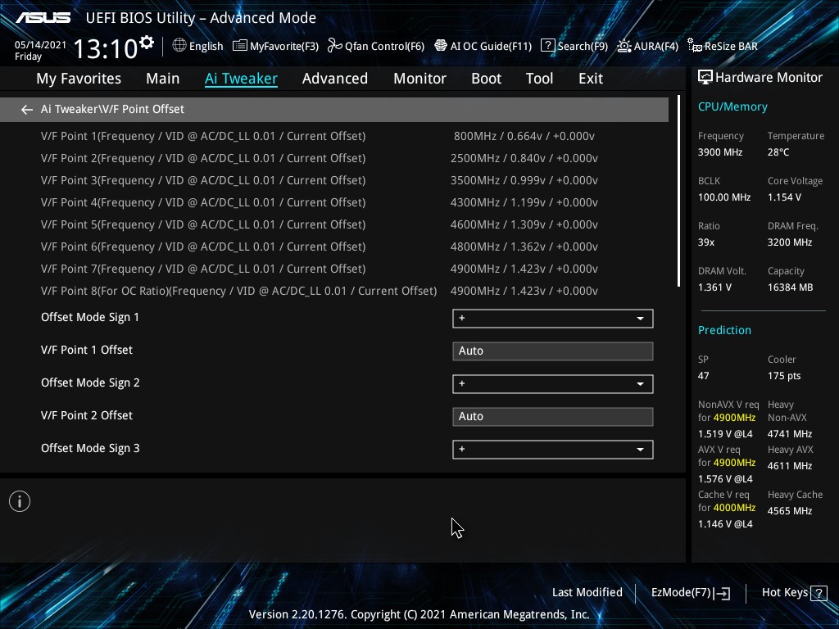Click the V/F Point 1 Offset label
The height and width of the screenshot is (629, 839).
pyautogui.click(x=87, y=350)
